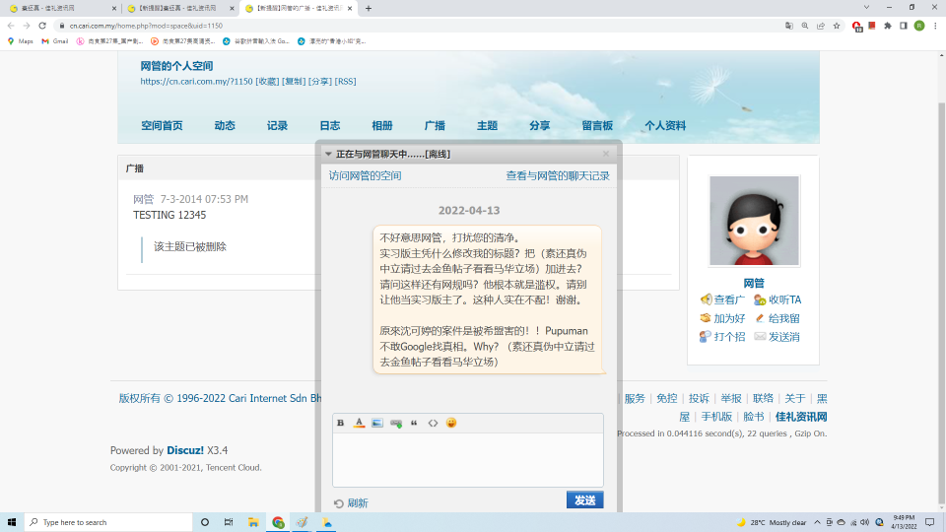This screenshot has width=946, height=532.
Task: Toggle bold in chat editor toolbar
Action: click(340, 423)
